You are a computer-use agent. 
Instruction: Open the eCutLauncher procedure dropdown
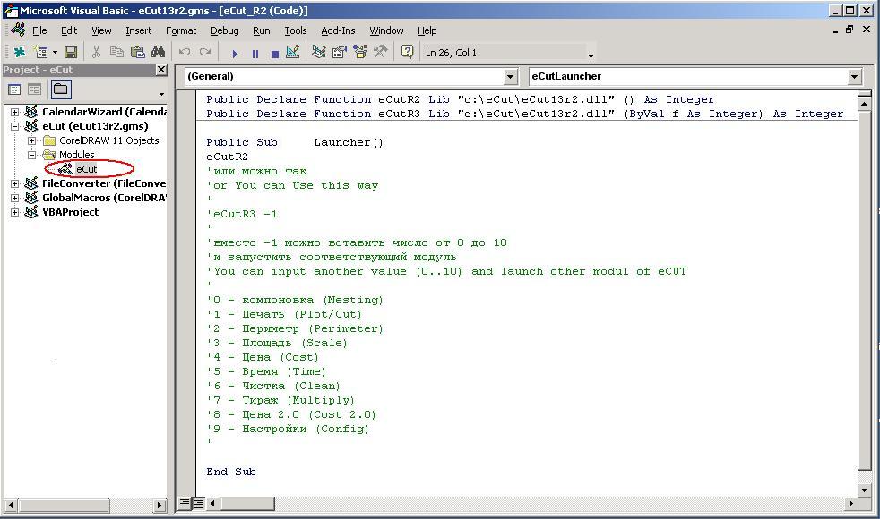click(x=854, y=77)
